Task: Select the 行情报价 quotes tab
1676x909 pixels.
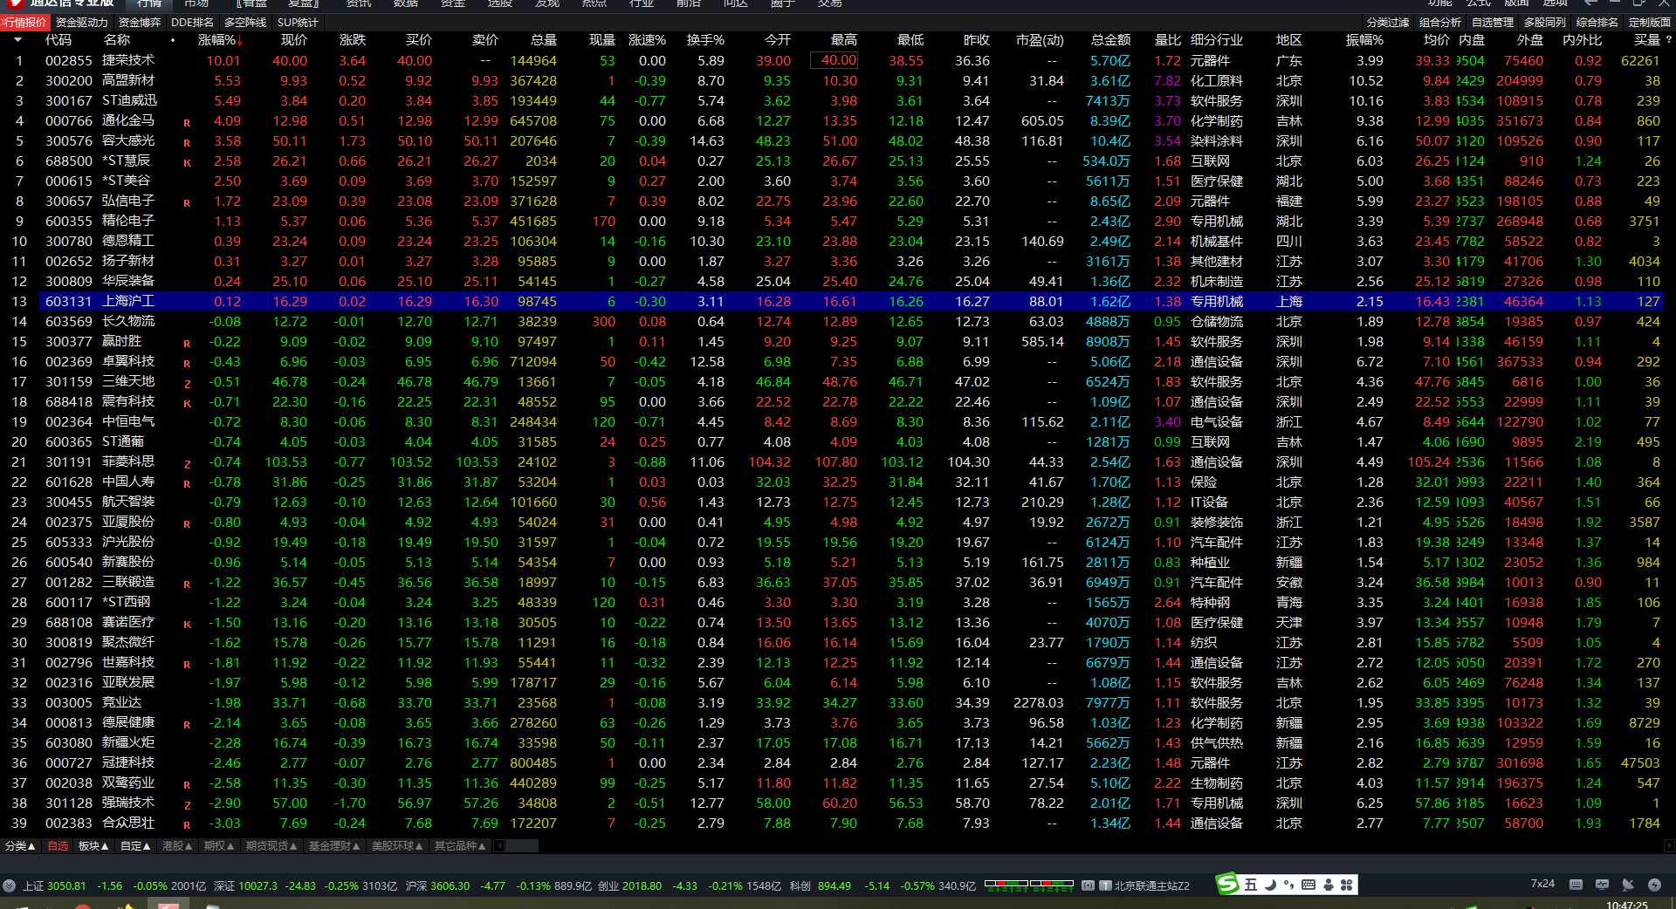Action: pos(24,22)
